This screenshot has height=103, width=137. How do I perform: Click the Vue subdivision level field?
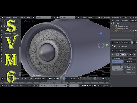click(117, 67)
